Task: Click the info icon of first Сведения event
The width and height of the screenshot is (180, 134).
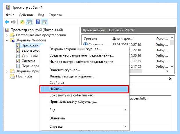Action: (85, 44)
